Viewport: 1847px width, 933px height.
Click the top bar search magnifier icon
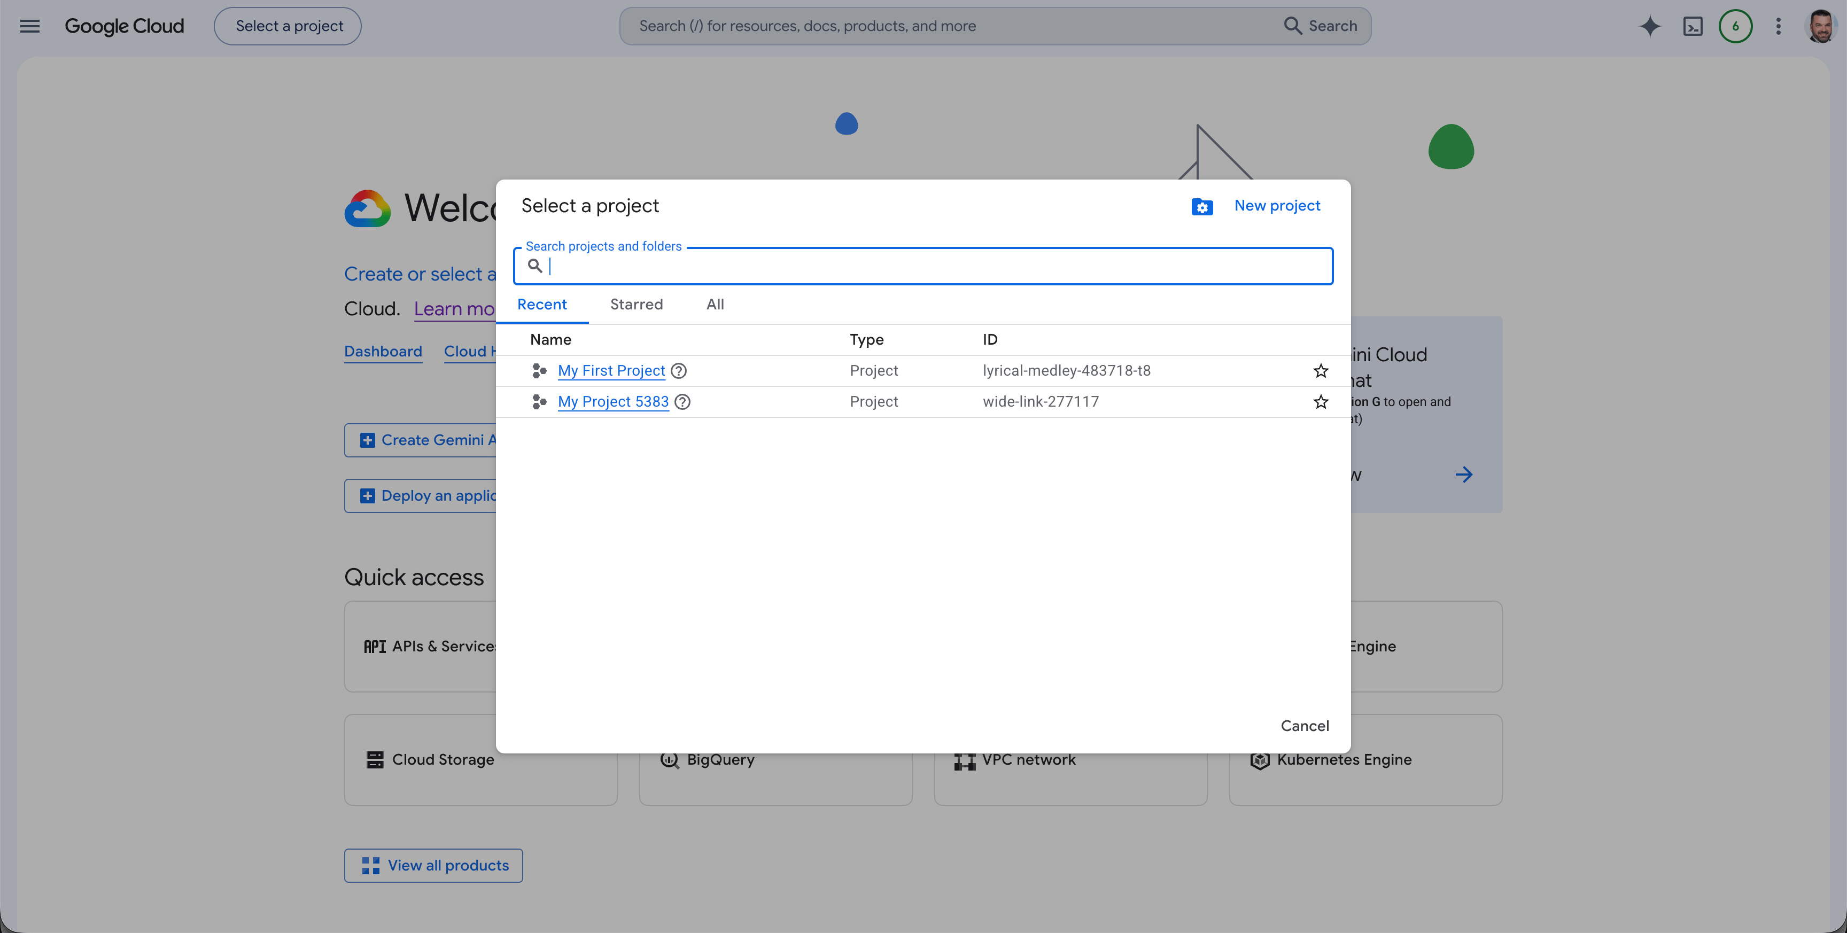point(1292,27)
